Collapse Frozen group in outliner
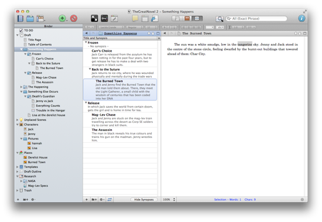Screen dimensions: 322x222 pyautogui.click(x=86, y=42)
